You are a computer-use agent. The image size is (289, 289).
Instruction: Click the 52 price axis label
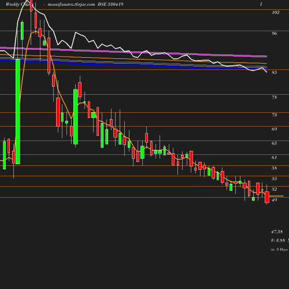point(275,189)
